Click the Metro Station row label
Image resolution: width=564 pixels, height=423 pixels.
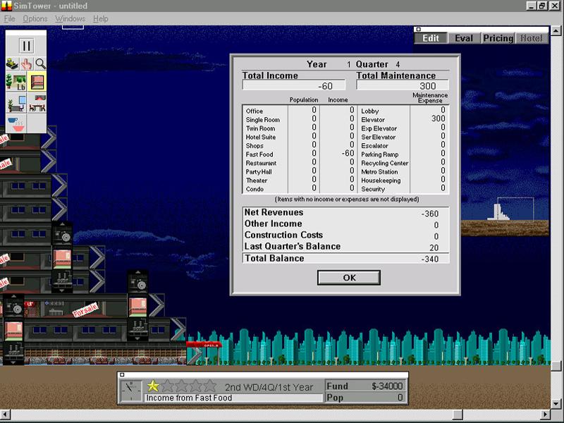(379, 171)
